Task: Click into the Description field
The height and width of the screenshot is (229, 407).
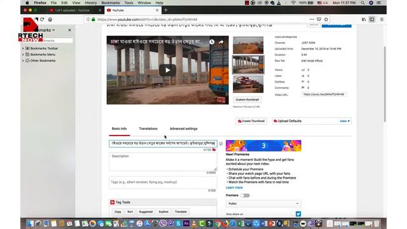Action: click(x=163, y=162)
